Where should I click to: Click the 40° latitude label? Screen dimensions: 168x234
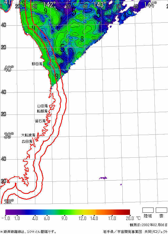(9, 69)
